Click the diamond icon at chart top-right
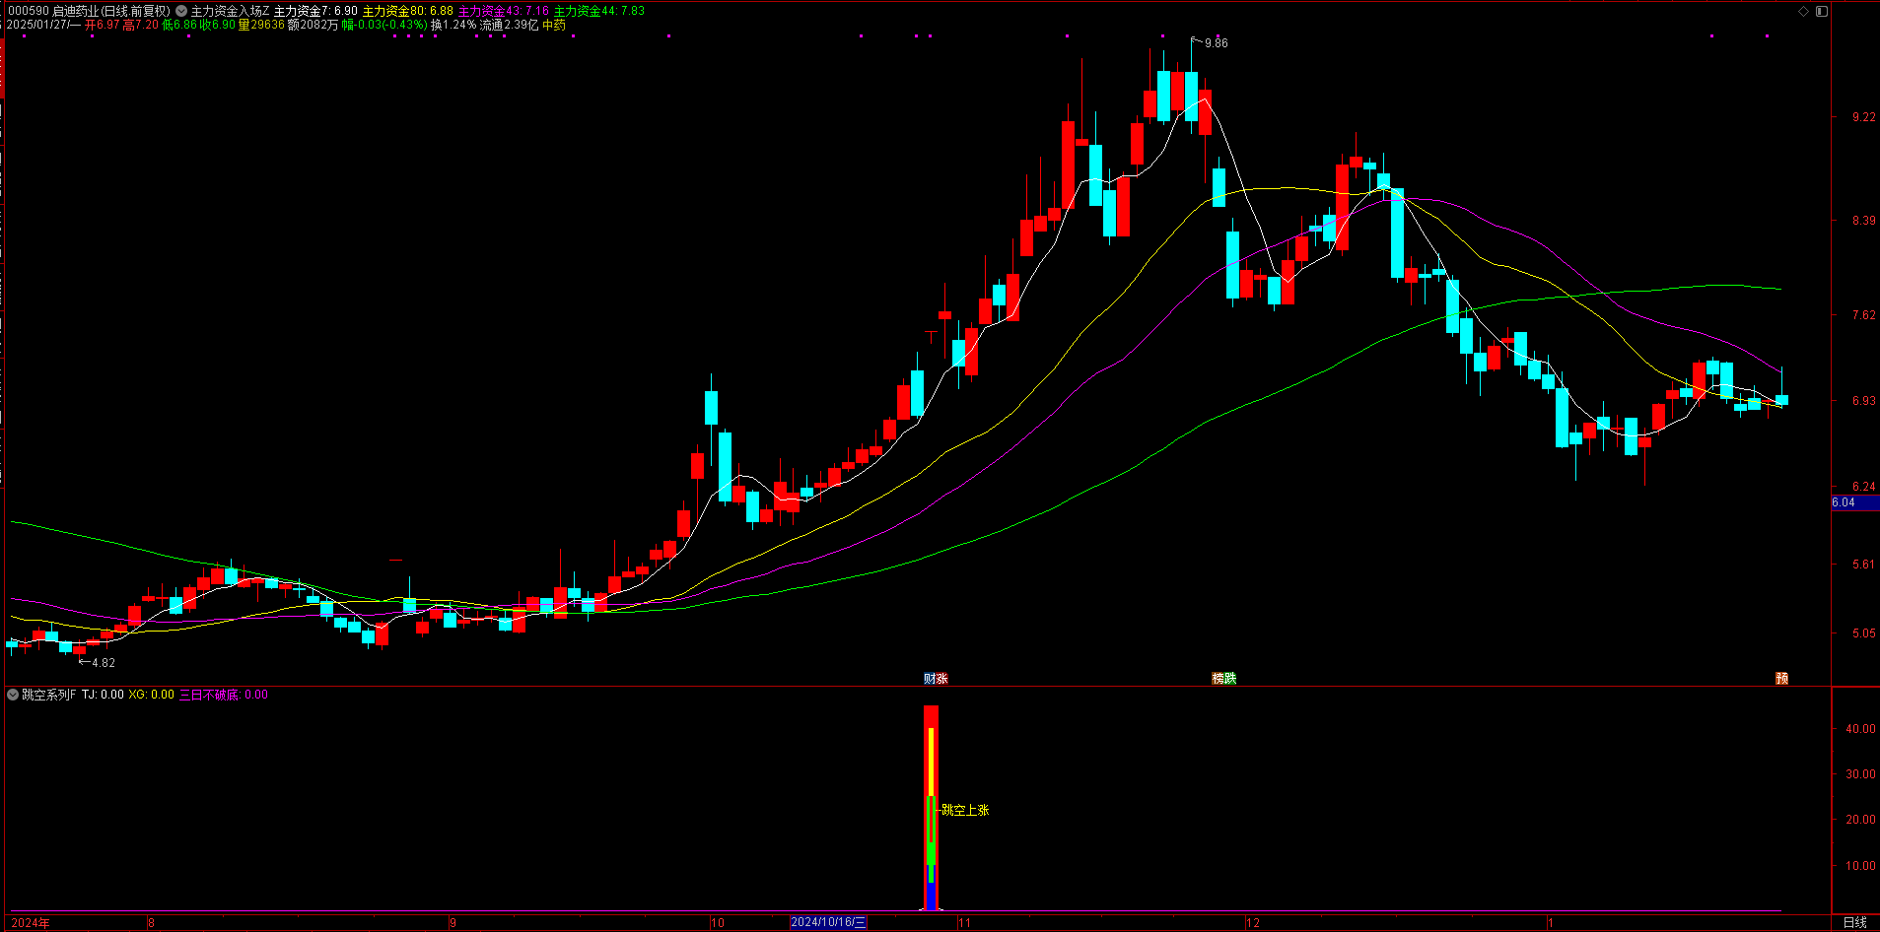 1803,11
